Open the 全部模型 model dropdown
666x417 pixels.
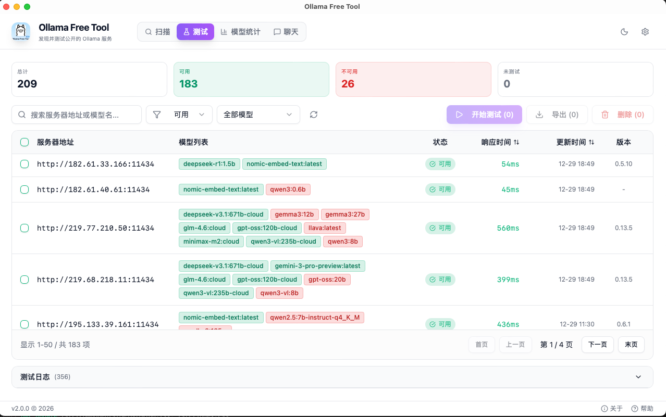click(258, 115)
